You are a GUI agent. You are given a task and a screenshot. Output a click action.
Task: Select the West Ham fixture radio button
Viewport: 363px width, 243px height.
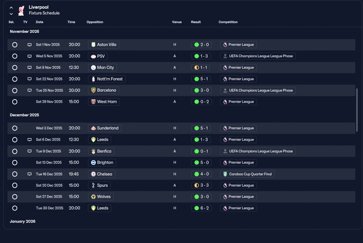(x=15, y=102)
